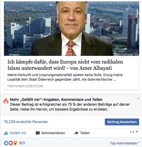
Task: Open the article headline about Amer Albayati
Action: (65, 65)
